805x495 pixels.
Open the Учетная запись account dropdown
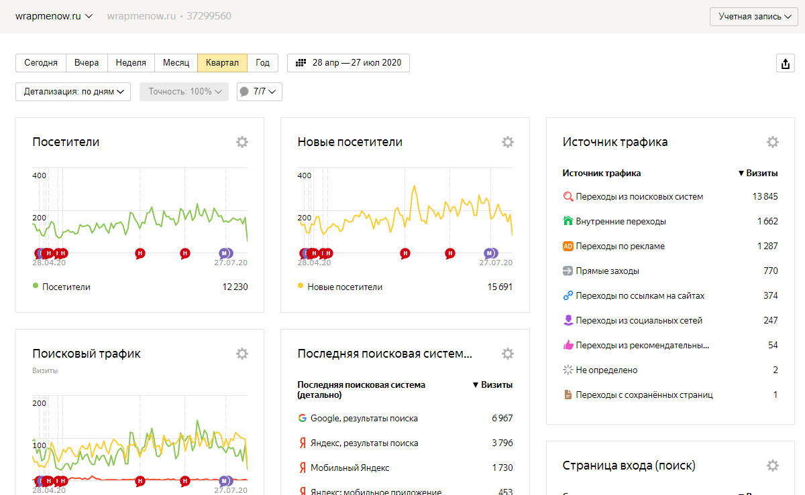[754, 16]
